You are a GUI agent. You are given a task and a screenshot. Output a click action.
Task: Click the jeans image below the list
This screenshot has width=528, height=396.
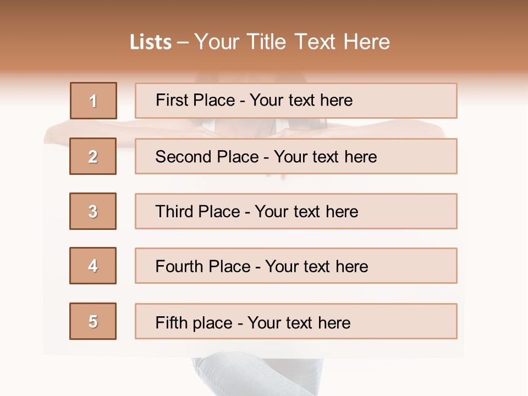257,376
